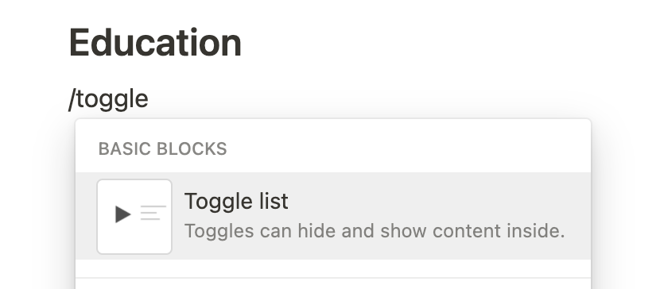The width and height of the screenshot is (660, 289).
Task: Click the slash character before 'toggle'
Action: 72,100
